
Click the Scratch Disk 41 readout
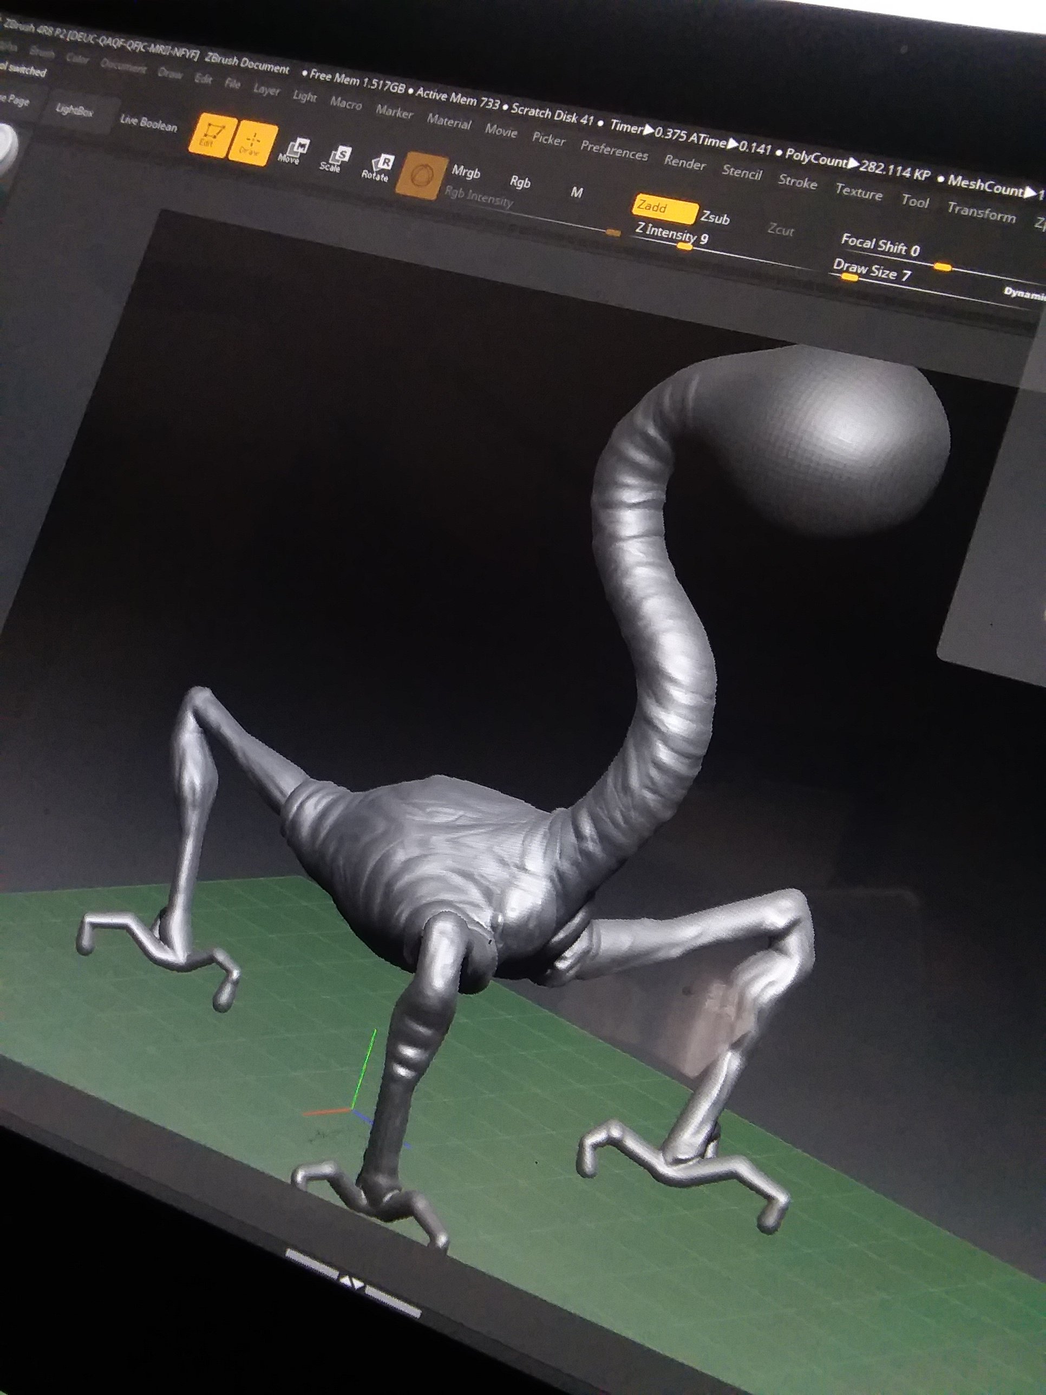[552, 114]
